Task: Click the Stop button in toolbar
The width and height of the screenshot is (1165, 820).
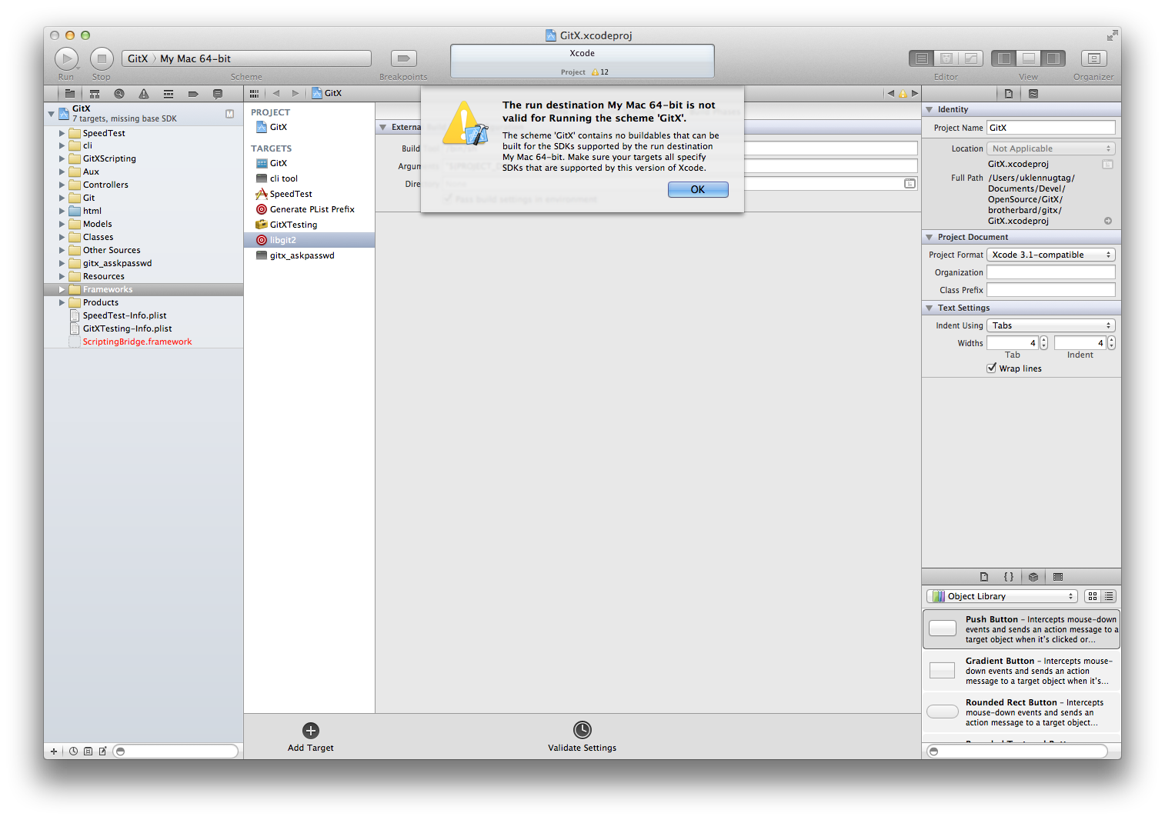Action: pyautogui.click(x=102, y=58)
